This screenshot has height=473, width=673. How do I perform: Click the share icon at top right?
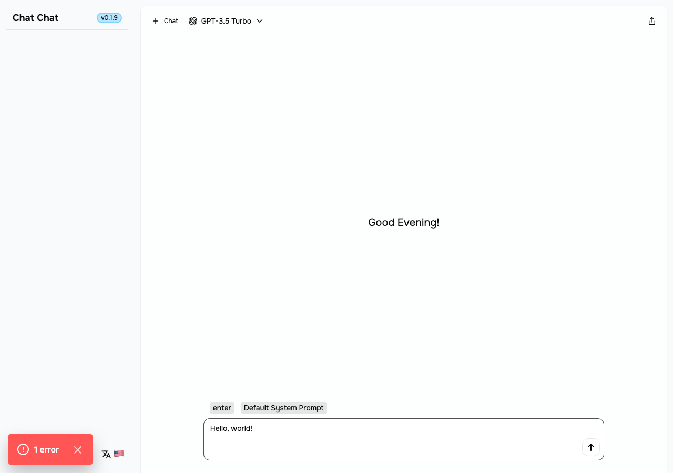[x=652, y=21]
